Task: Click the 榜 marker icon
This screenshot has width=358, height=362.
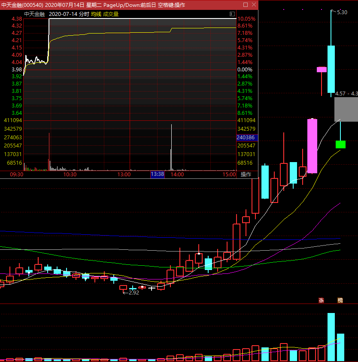Action: click(x=340, y=300)
